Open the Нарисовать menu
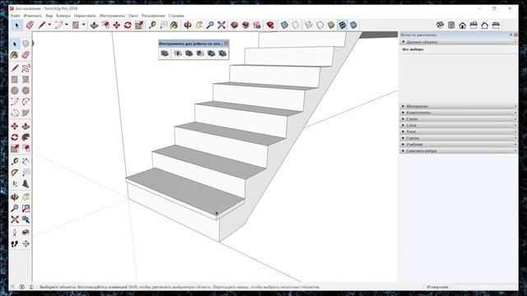This screenshot has width=527, height=296. point(85,16)
